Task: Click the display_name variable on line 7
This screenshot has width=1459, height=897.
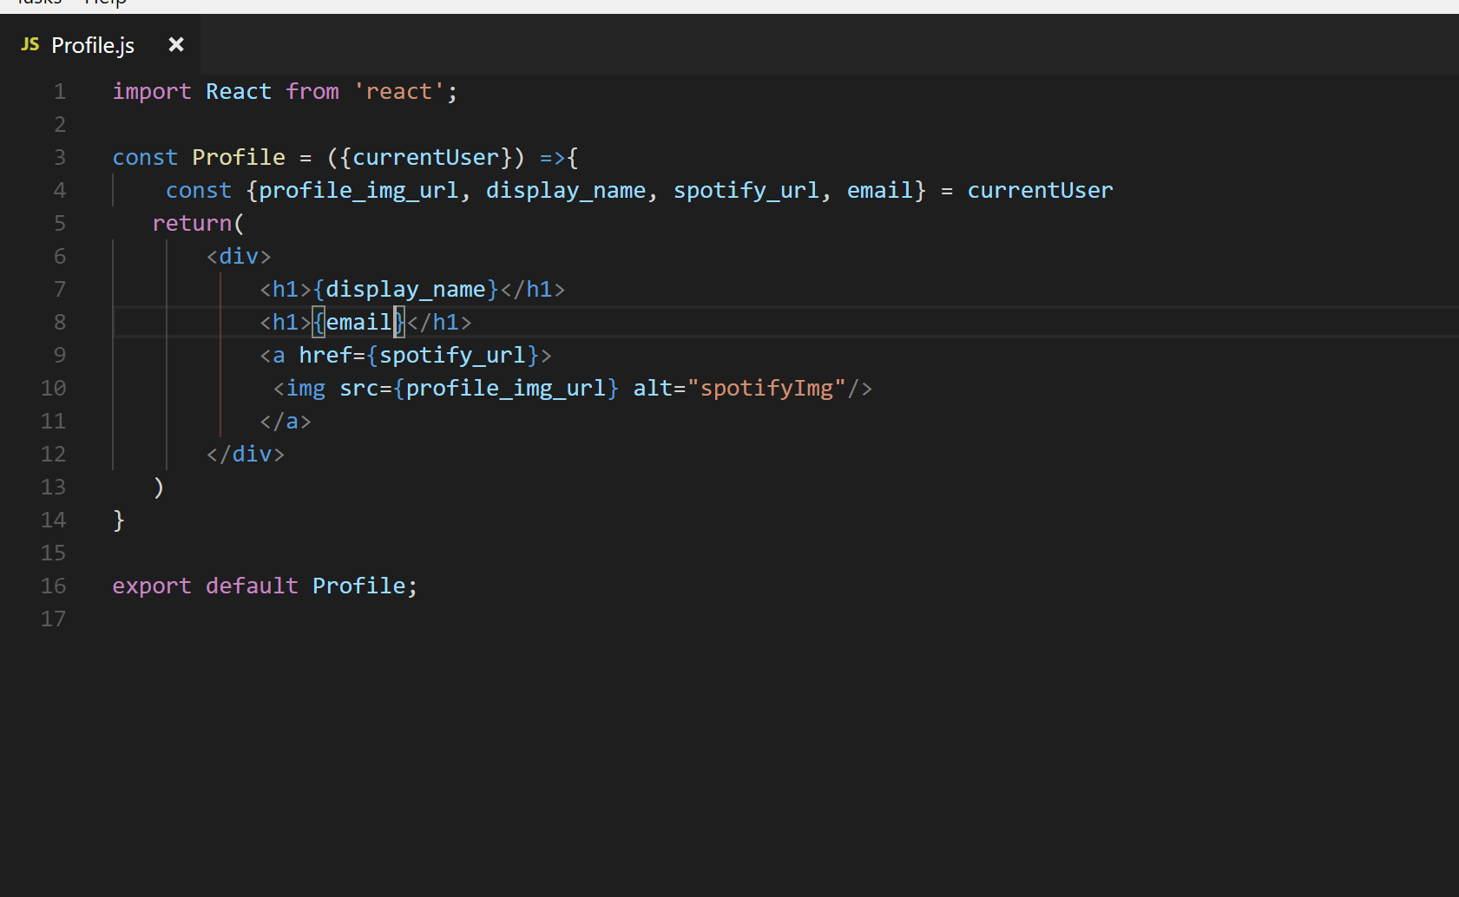Action: 405,289
